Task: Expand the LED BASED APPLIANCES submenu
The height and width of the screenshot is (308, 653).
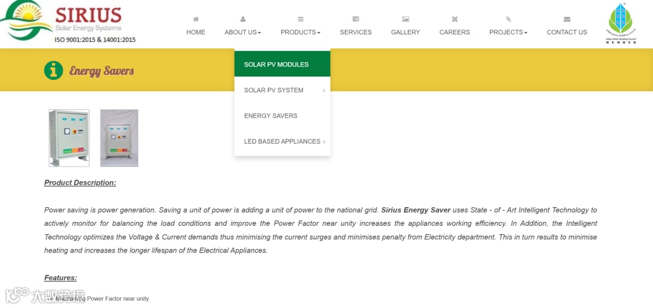Action: coord(282,141)
